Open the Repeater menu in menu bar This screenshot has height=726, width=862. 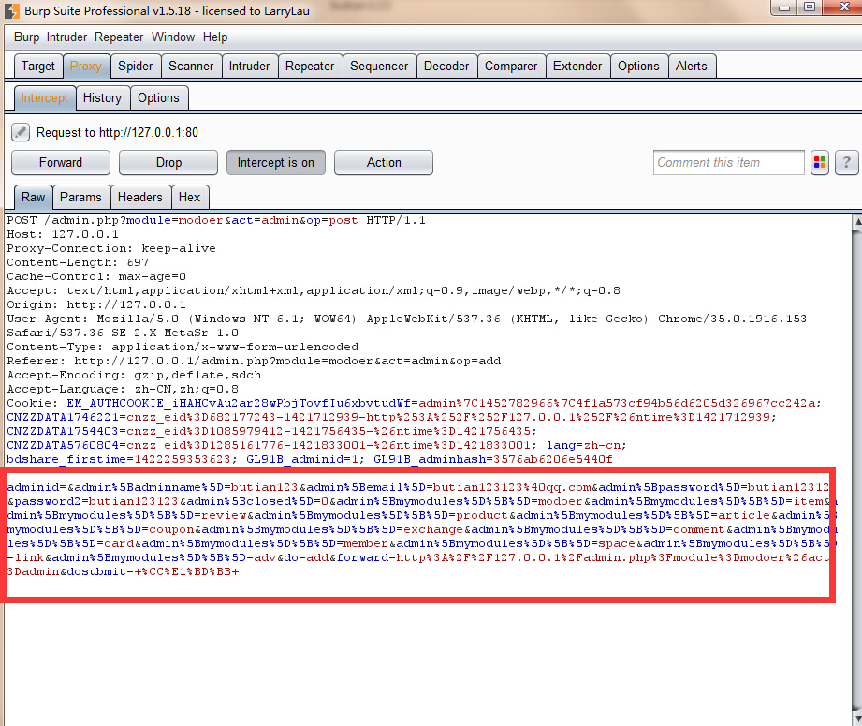click(119, 37)
